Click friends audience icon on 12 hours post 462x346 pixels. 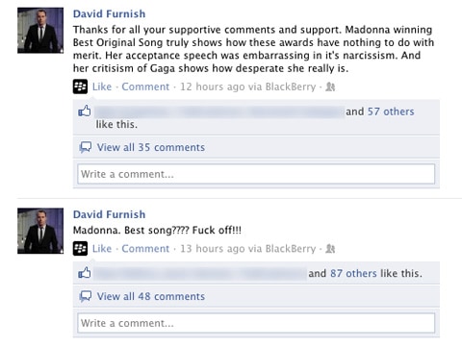[x=330, y=86]
